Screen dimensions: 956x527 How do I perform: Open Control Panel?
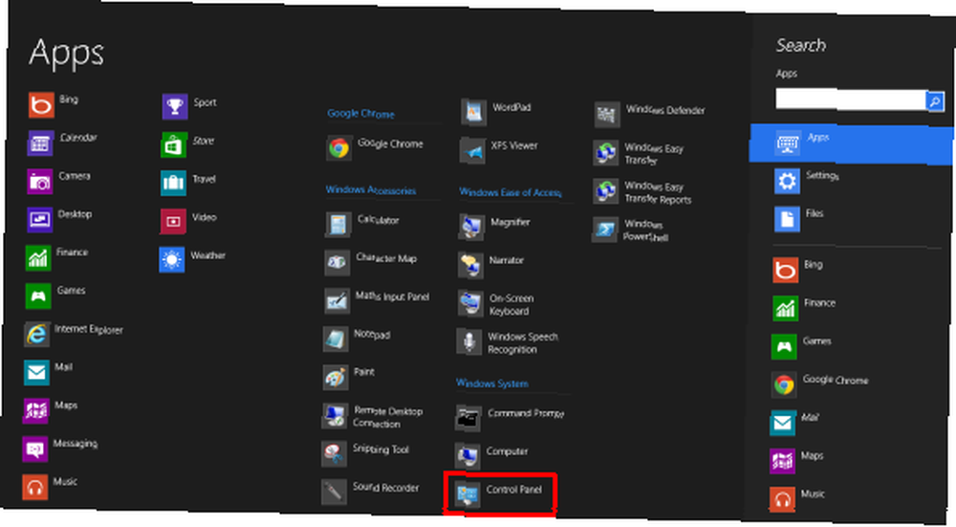tap(499, 494)
